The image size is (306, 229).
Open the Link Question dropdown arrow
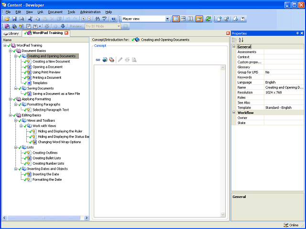pos(40,26)
